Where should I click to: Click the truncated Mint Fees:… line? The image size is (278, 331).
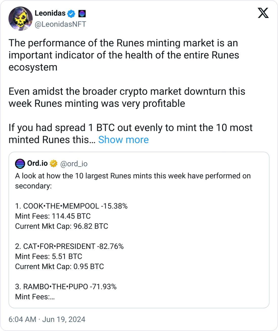click(x=35, y=297)
